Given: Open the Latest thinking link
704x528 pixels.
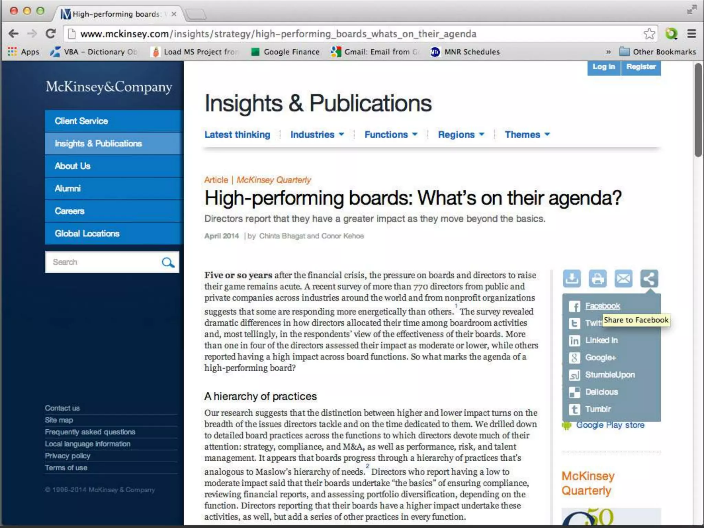Looking at the screenshot, I should (237, 134).
